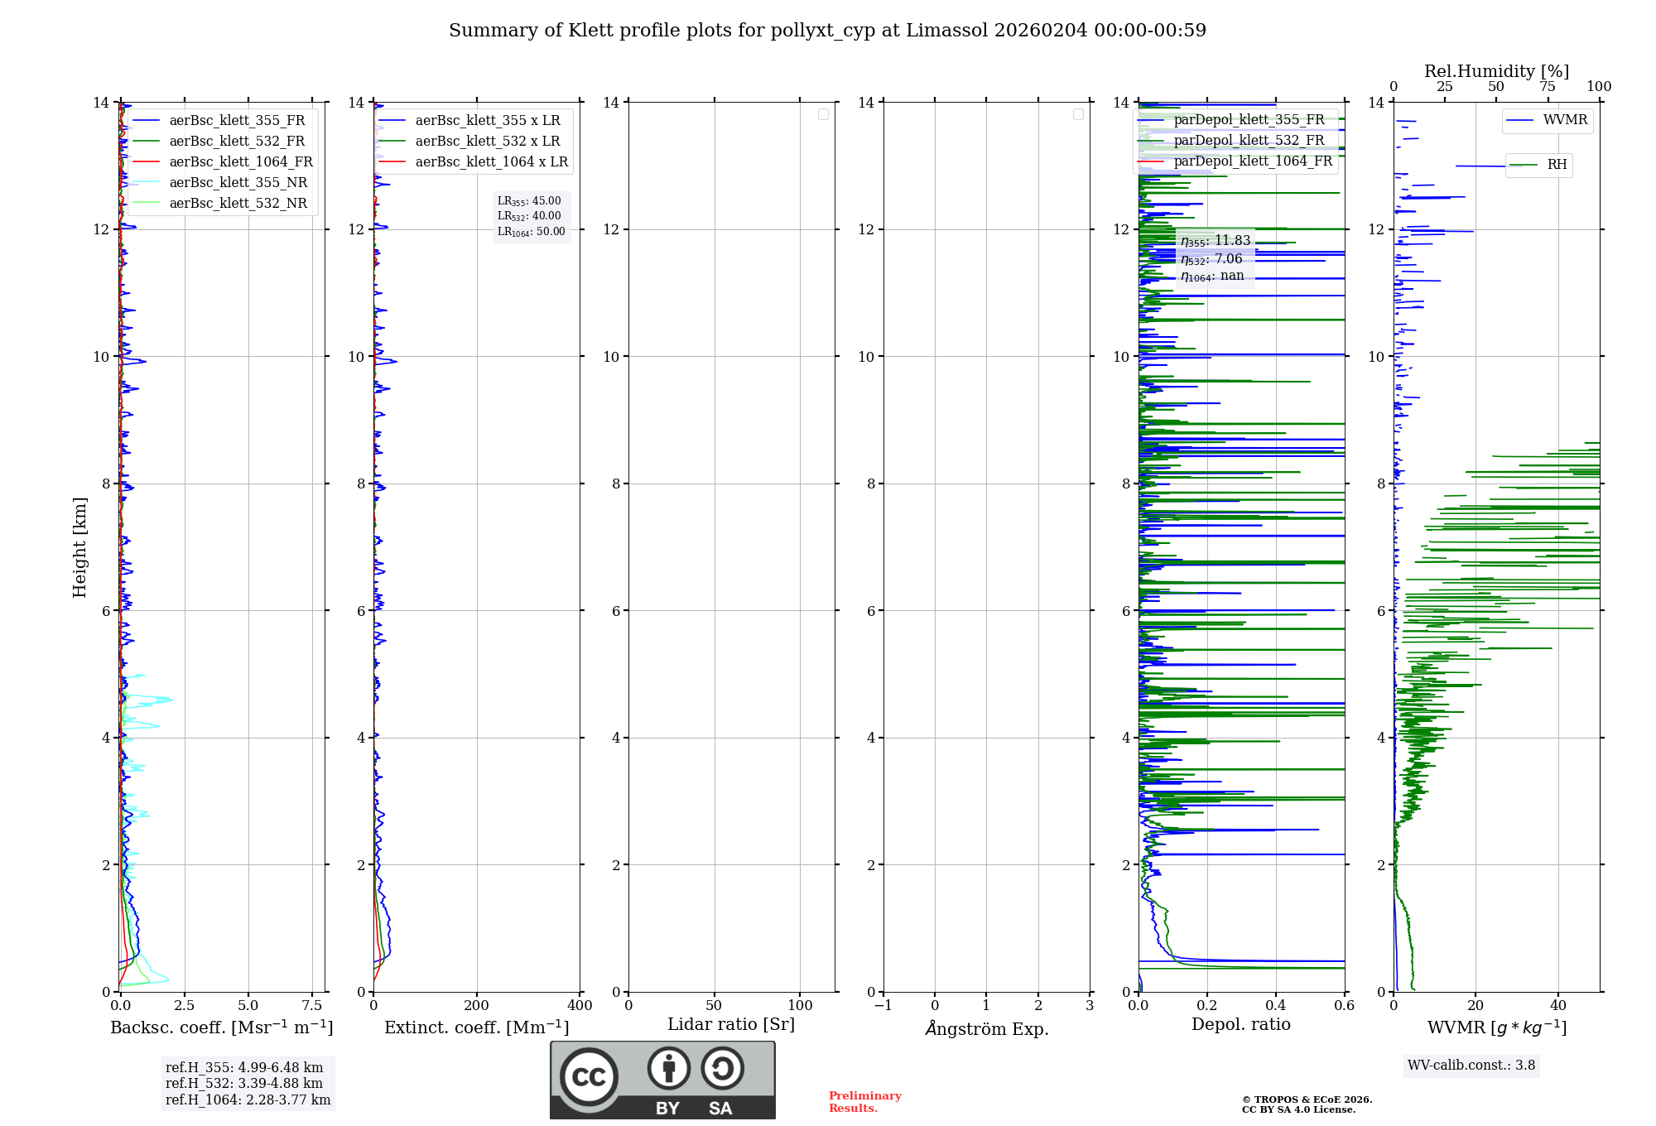Click the BY attribution person icon
Image resolution: width=1656 pixels, height=1126 pixels.
coord(668,1068)
